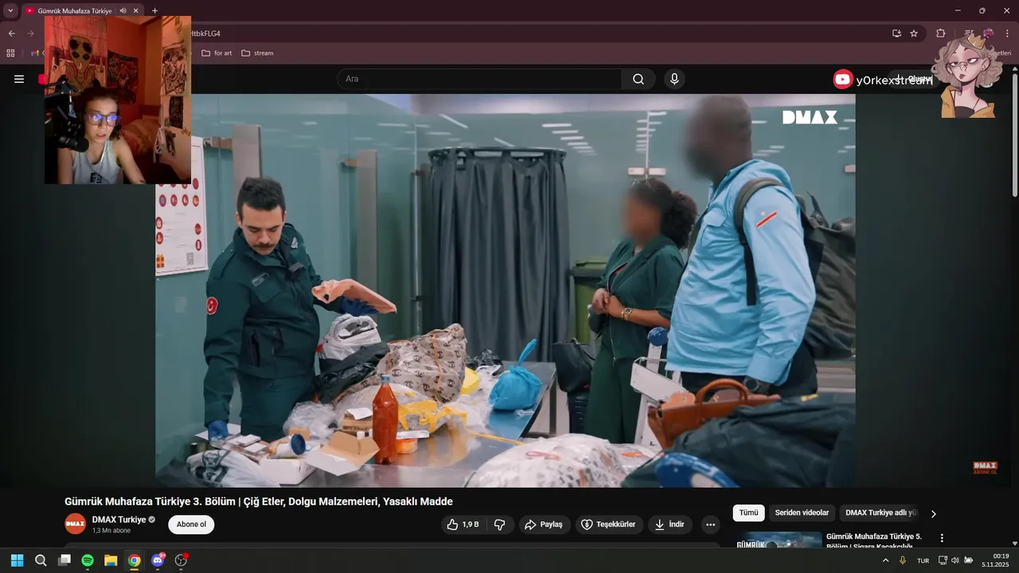Click the install app icon in address bar
The height and width of the screenshot is (573, 1019).
click(896, 33)
